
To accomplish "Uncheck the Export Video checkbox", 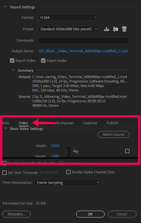I will pyautogui.click(x=12, y=61).
